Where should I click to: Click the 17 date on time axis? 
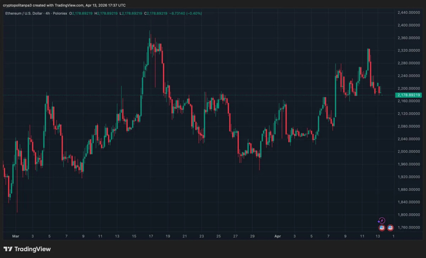tap(151, 236)
